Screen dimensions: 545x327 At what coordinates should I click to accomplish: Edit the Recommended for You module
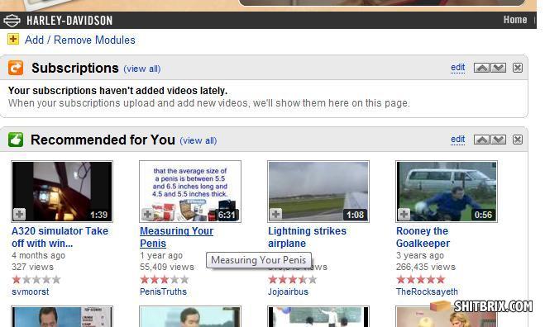click(x=458, y=140)
